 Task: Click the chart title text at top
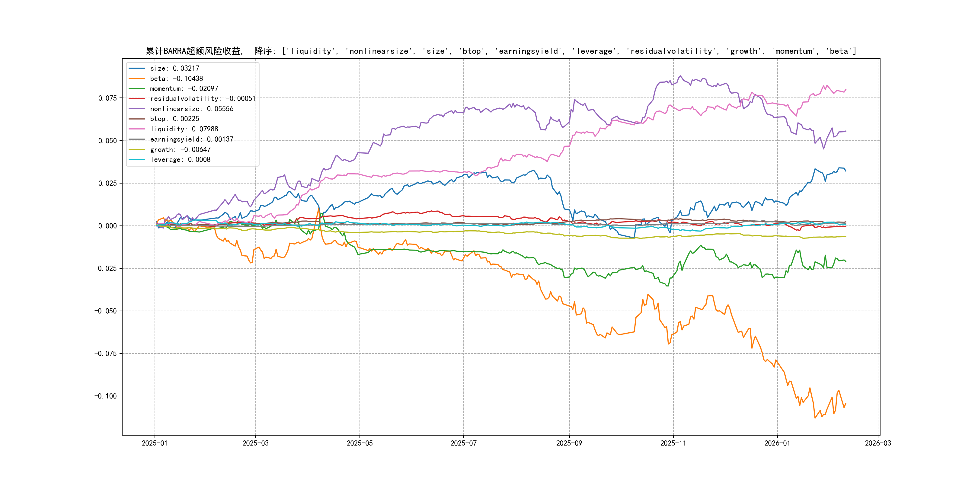(501, 51)
